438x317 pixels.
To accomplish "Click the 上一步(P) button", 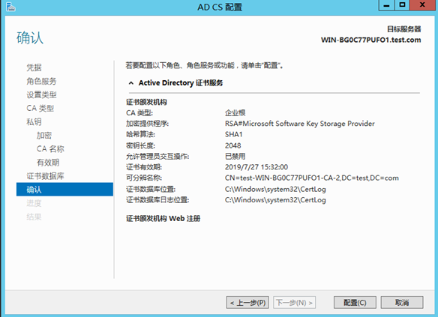I will (247, 303).
